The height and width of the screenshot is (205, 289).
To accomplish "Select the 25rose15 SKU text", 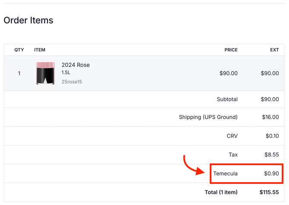I will click(72, 82).
